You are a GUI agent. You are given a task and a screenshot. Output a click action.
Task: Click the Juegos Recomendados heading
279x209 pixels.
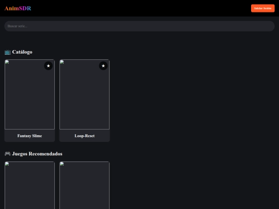[x=37, y=154]
